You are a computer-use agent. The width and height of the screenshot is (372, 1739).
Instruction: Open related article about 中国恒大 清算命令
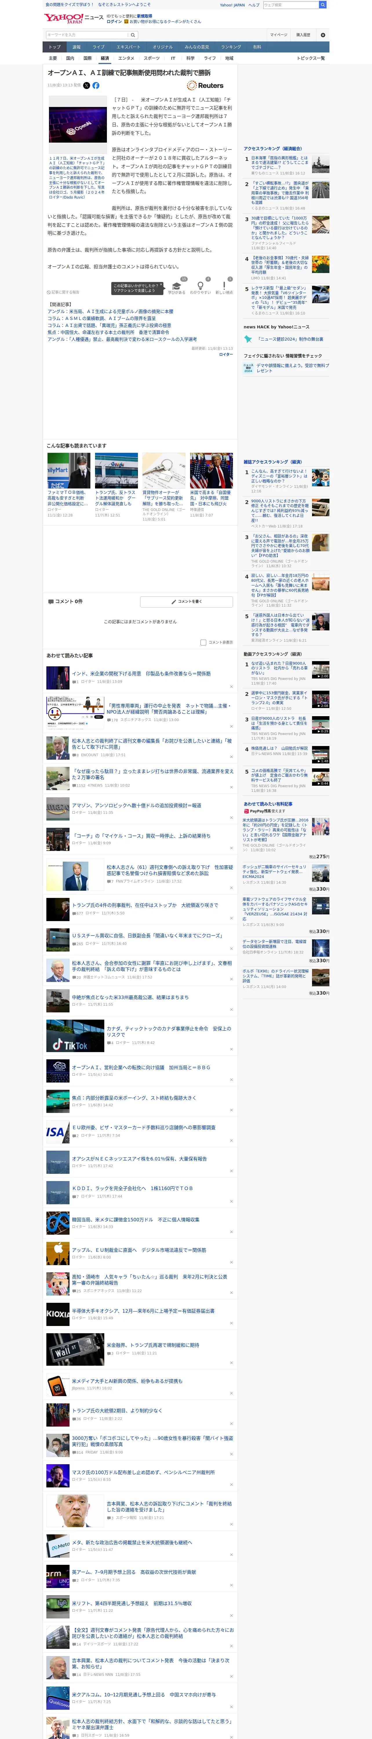pos(108,332)
